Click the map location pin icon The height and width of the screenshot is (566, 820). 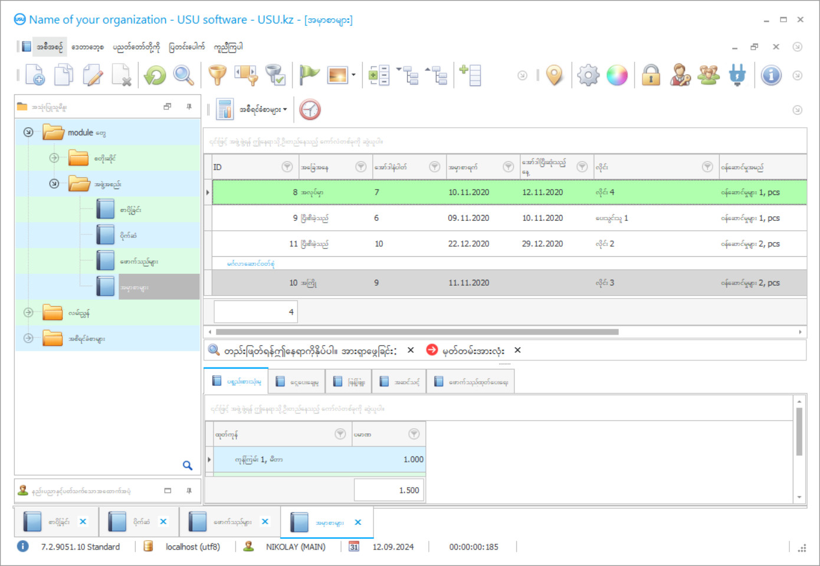point(555,75)
